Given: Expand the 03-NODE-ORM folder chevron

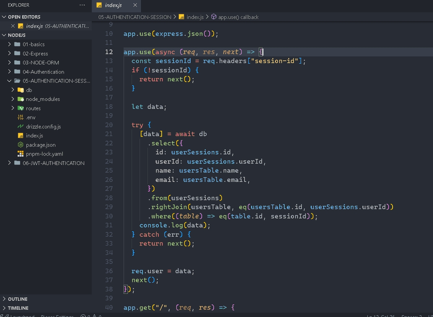Looking at the screenshot, I should (10, 63).
